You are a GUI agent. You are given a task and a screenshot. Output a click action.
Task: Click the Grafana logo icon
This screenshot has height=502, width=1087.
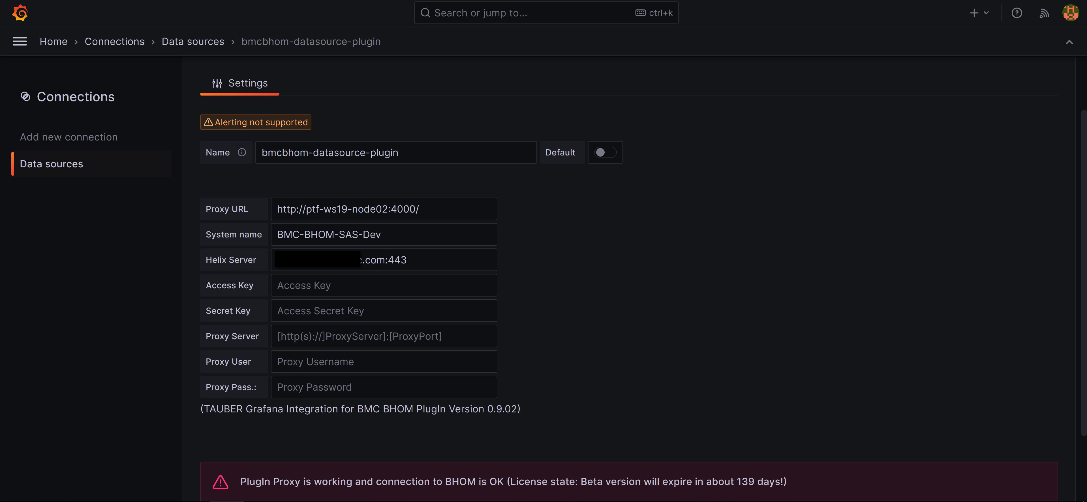click(x=20, y=13)
